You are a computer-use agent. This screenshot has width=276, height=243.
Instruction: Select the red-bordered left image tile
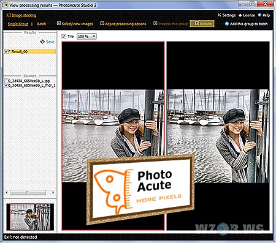tap(113, 136)
